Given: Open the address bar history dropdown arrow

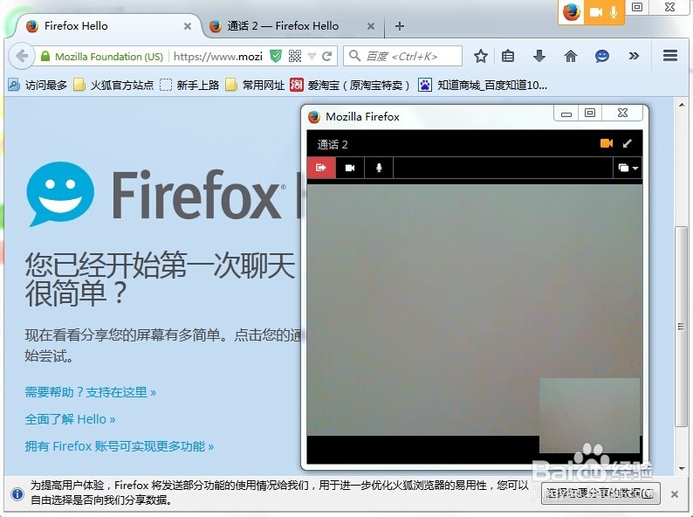Looking at the screenshot, I should coord(312,56).
